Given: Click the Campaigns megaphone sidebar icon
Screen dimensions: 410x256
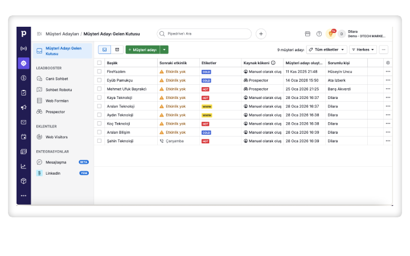Looking at the screenshot, I should (23, 108).
